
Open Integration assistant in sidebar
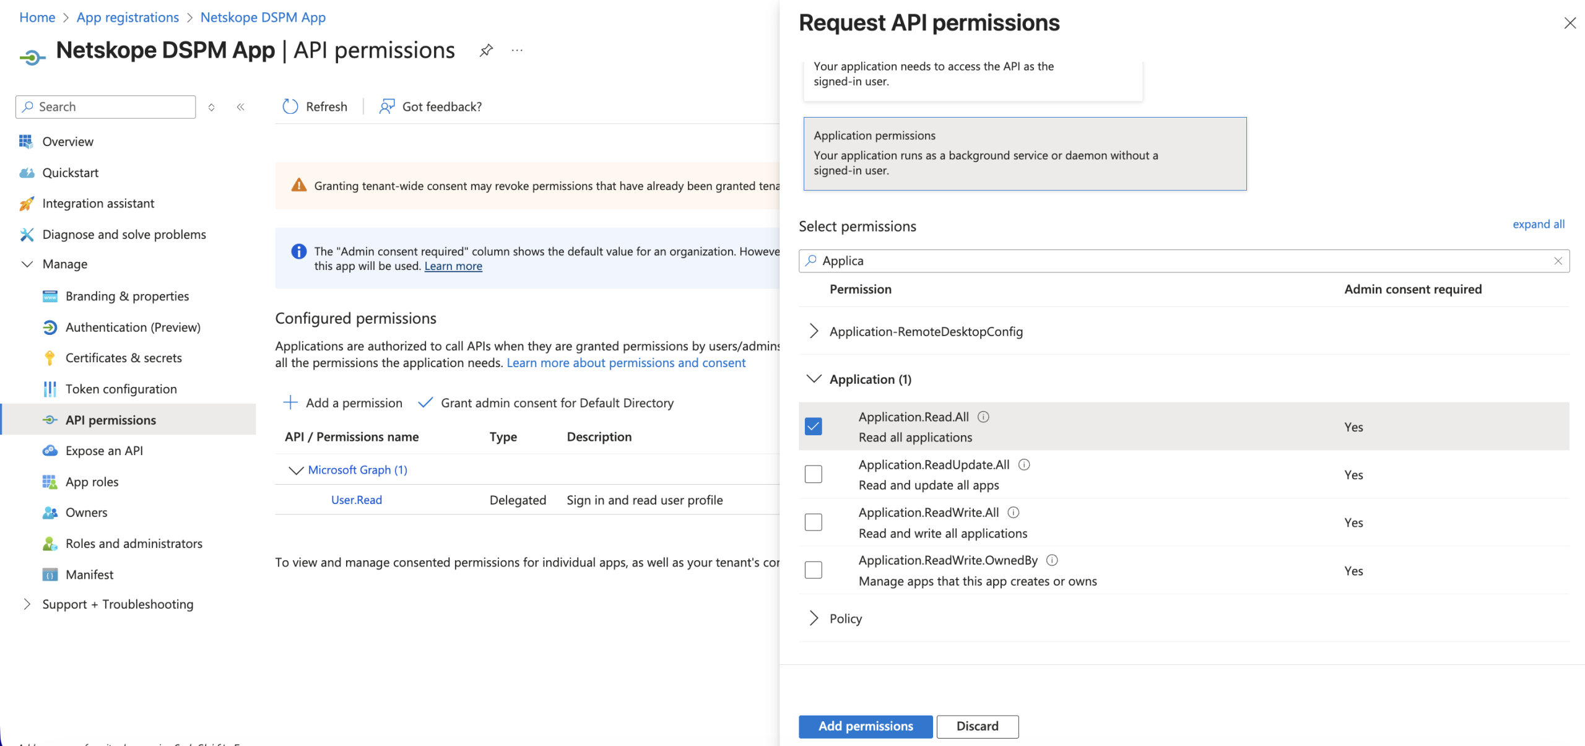(98, 203)
